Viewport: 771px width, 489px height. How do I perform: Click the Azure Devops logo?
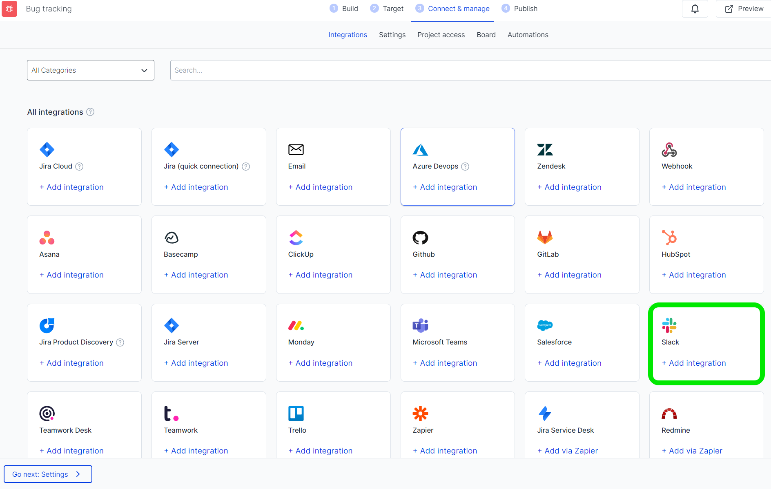(420, 150)
